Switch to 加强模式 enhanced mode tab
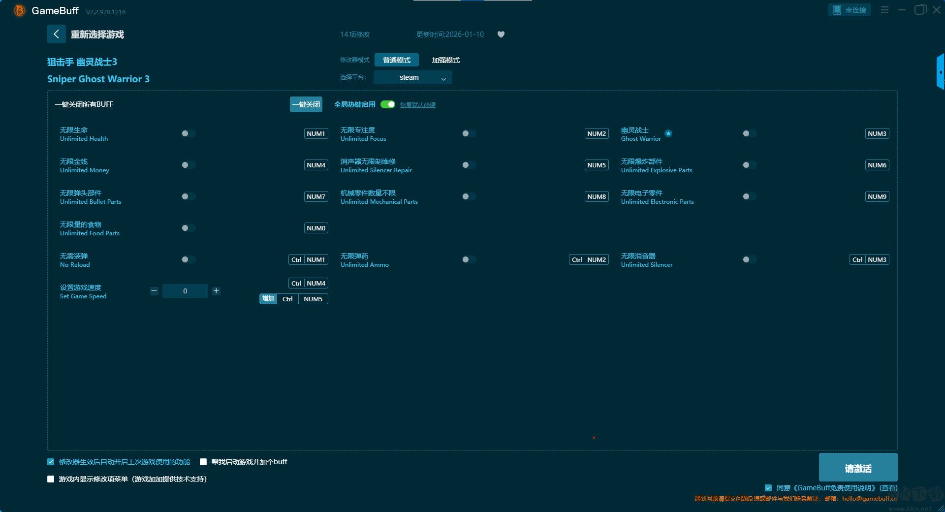Image resolution: width=945 pixels, height=512 pixels. (x=445, y=60)
